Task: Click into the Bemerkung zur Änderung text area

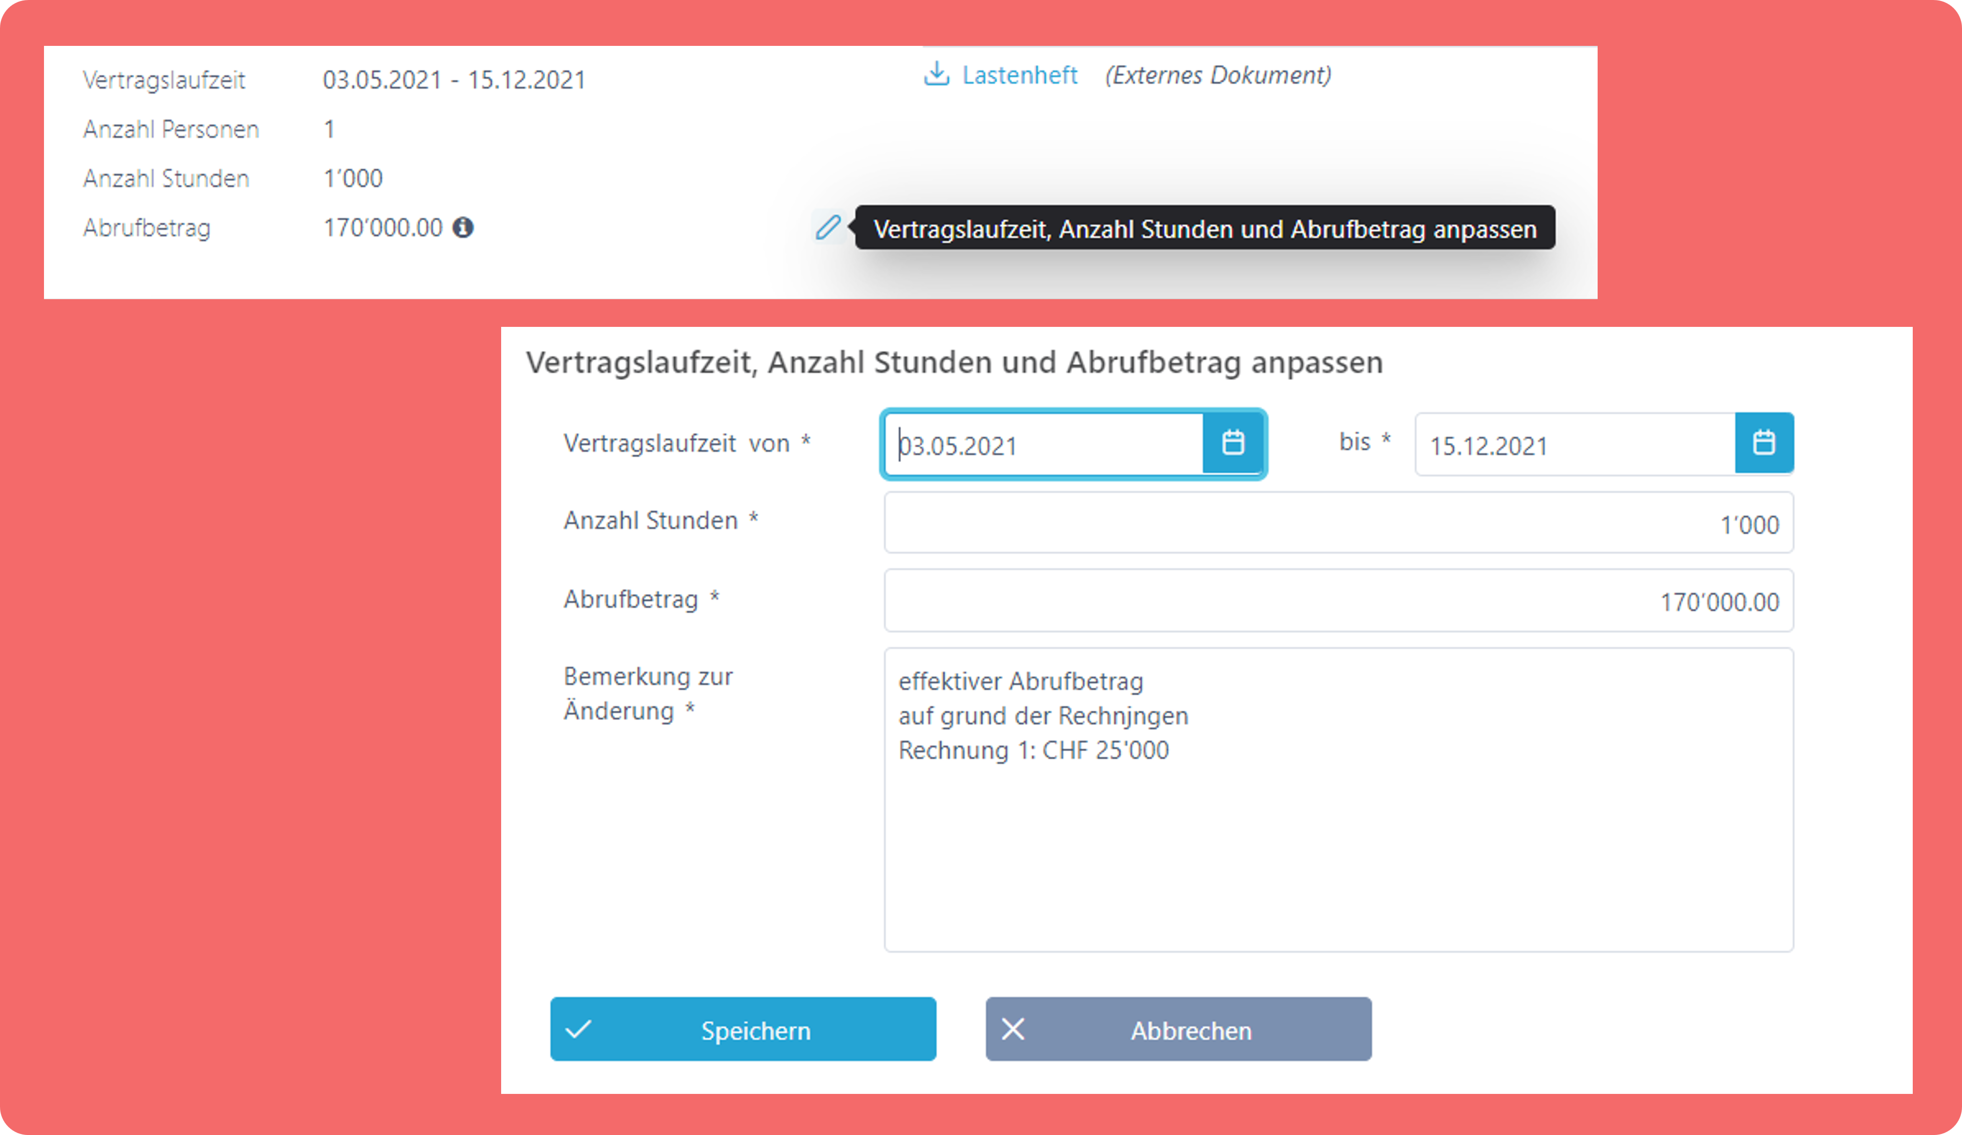Action: [1338, 800]
